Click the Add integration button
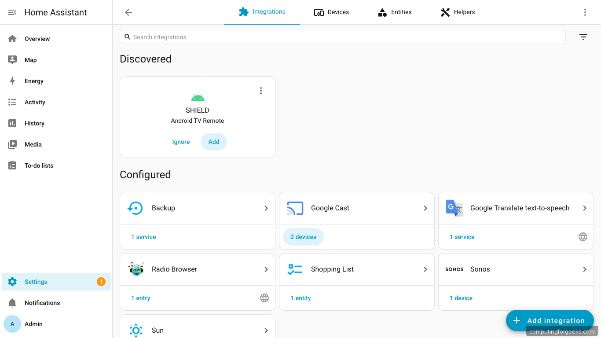 (x=550, y=320)
